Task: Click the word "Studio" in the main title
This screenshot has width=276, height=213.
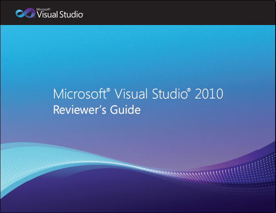Action: click(169, 95)
